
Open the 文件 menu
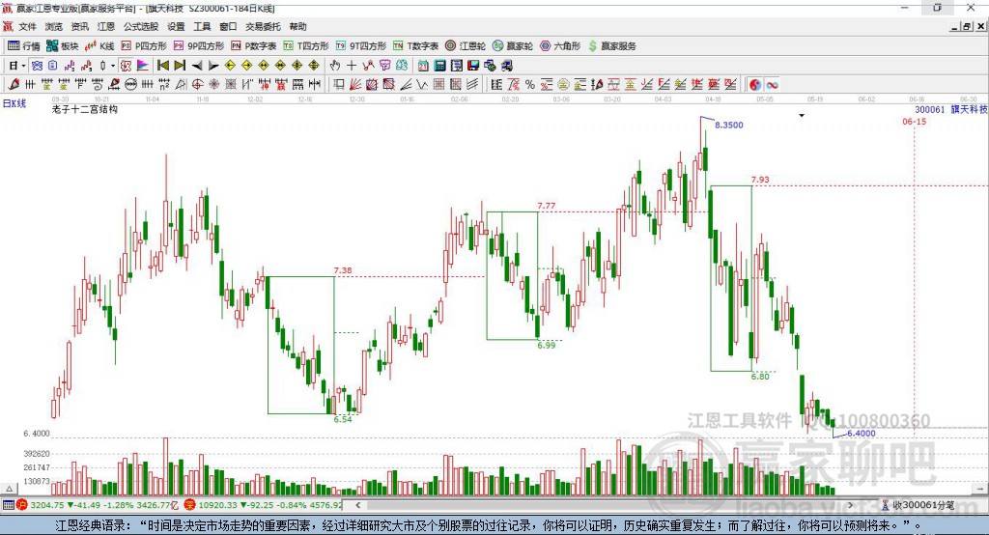27,26
